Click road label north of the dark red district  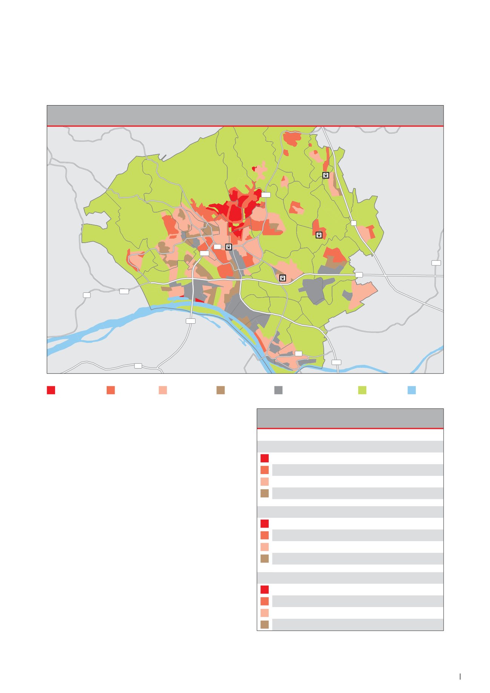(x=266, y=195)
